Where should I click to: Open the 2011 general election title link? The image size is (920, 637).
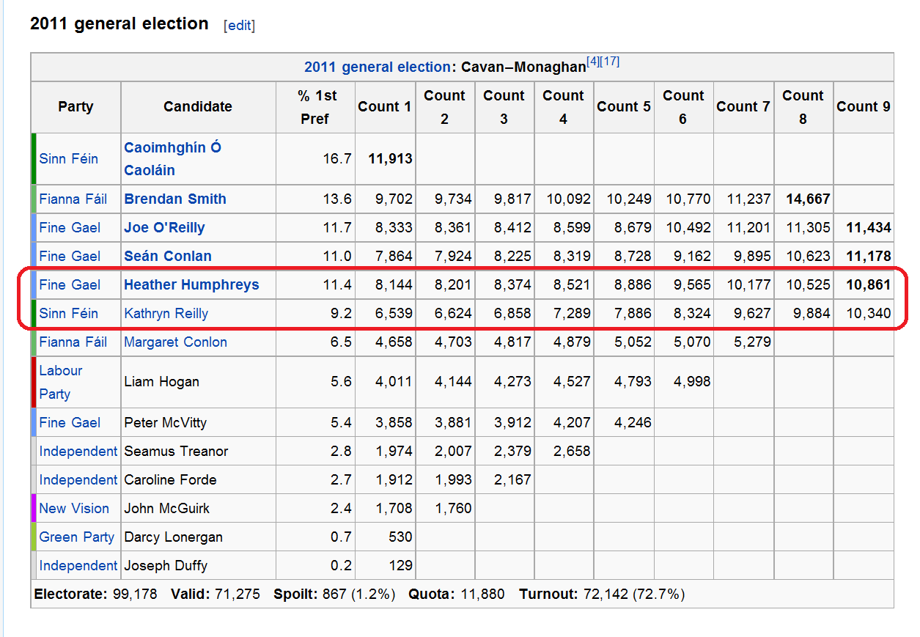click(x=377, y=67)
